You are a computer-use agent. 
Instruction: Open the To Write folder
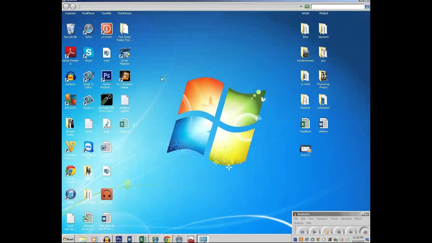[305, 78]
